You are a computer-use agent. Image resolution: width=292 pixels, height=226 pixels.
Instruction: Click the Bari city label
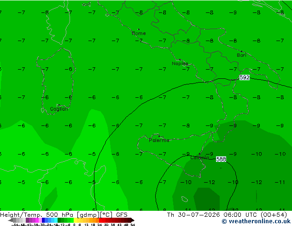(x=241, y=55)
